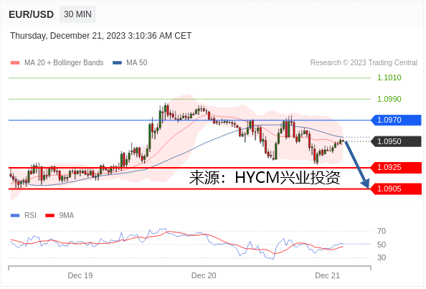Image resolution: width=426 pixels, height=289 pixels.
Task: Click the black 1.0950 current price tag
Action: coord(396,141)
